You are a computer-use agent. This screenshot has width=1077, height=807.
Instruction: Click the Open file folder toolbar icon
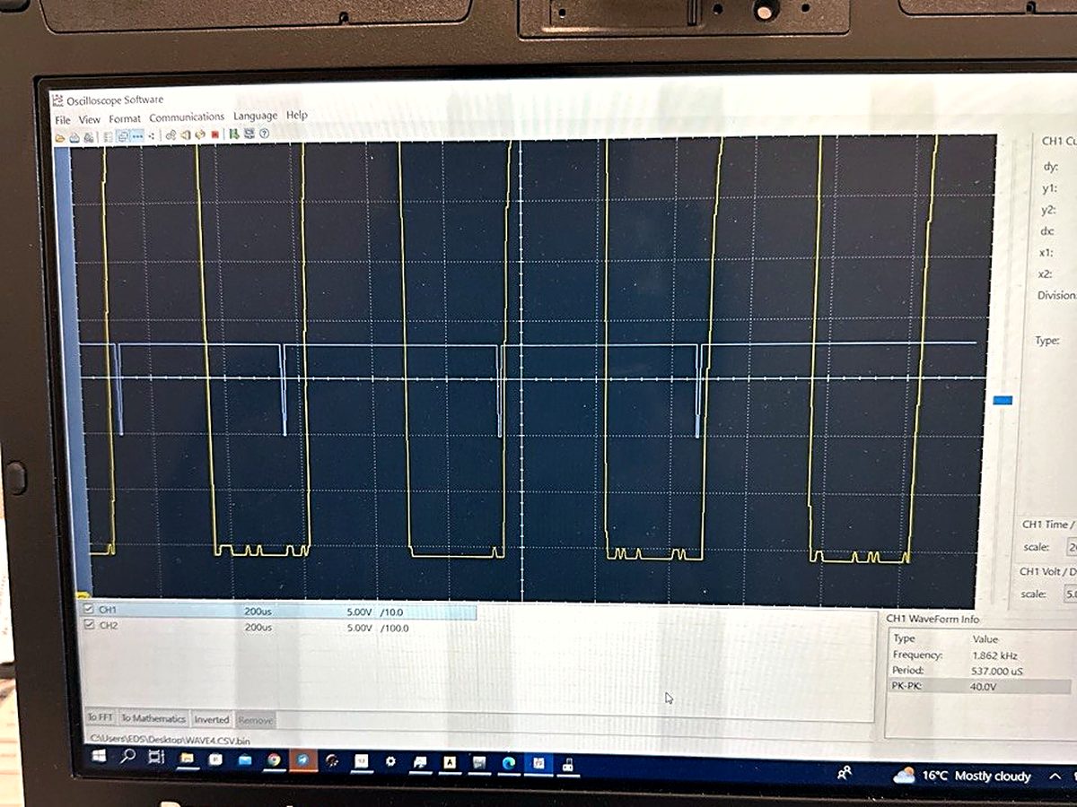(60, 137)
